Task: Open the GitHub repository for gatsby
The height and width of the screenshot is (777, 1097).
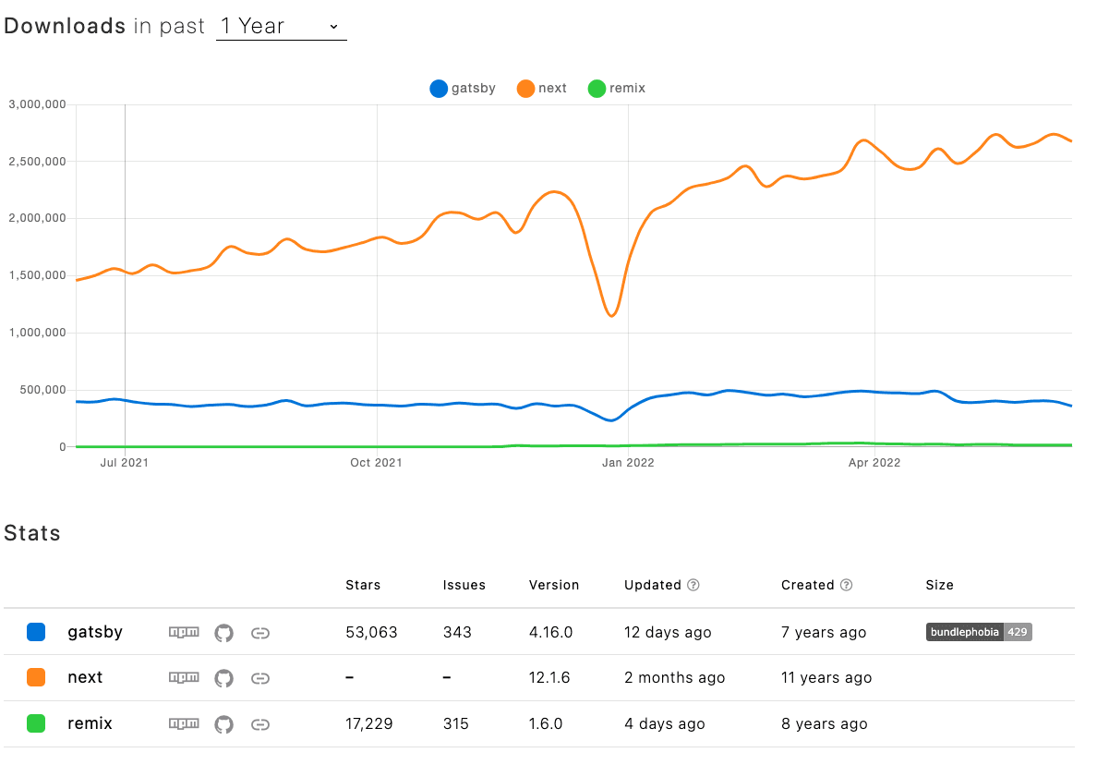Action: coord(223,632)
